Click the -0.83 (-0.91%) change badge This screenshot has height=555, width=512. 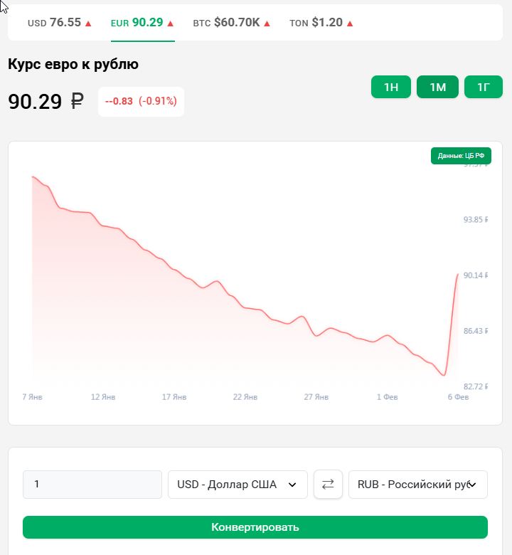(141, 102)
